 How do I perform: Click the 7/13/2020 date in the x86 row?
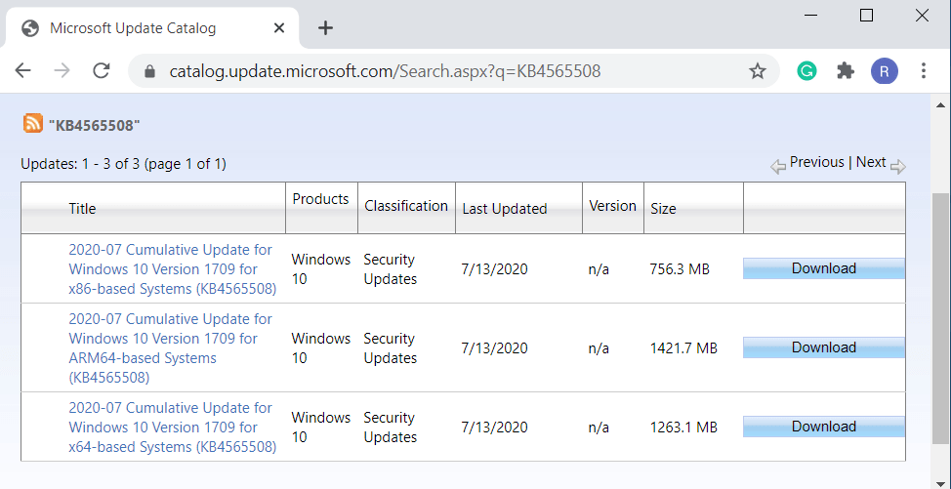point(494,269)
